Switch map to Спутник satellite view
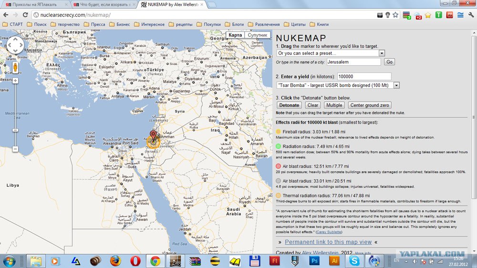477x268 pixels. tap(258, 35)
